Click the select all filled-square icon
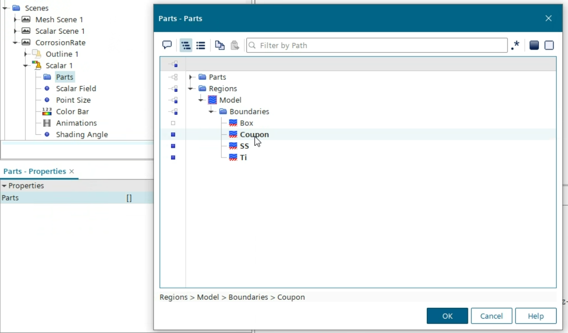 [x=534, y=45]
